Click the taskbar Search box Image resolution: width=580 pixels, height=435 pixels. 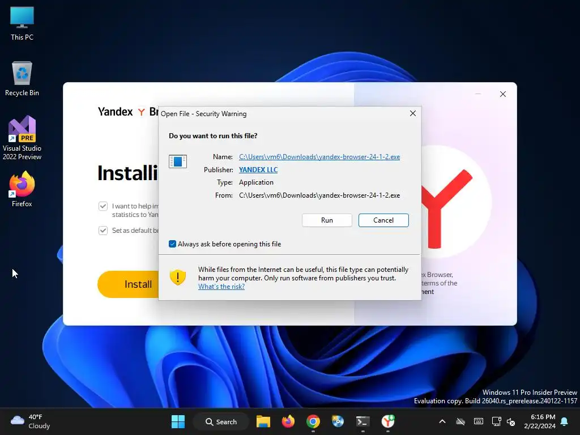point(221,421)
